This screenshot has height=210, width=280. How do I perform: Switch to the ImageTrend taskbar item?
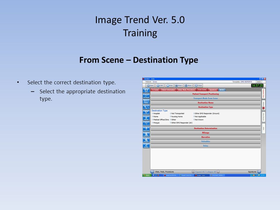pyautogui.click(x=171, y=175)
